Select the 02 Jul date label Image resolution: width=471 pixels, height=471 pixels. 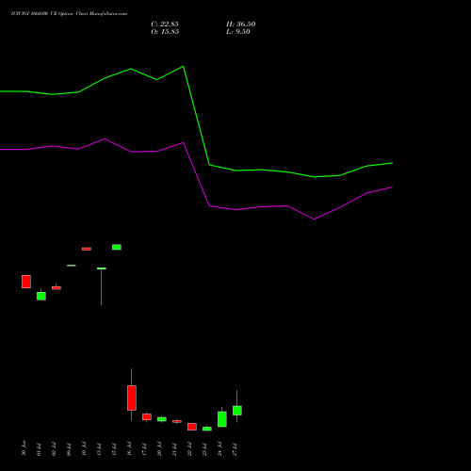pyautogui.click(x=55, y=449)
